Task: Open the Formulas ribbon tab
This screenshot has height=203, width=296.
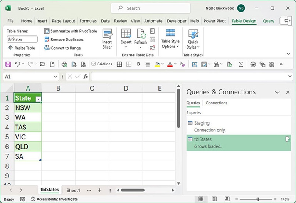Action: pos(88,21)
